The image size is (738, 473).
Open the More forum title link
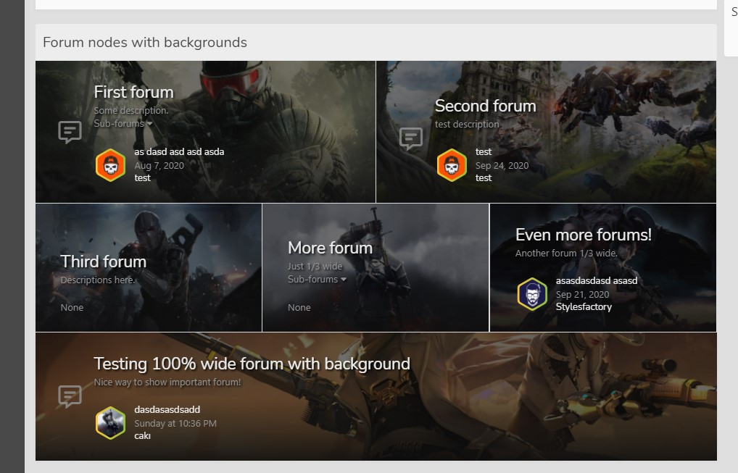click(330, 248)
